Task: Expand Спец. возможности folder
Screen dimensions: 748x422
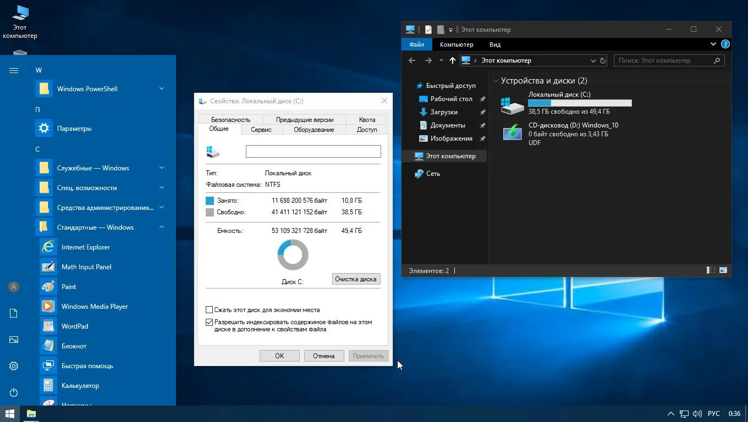Action: 162,187
